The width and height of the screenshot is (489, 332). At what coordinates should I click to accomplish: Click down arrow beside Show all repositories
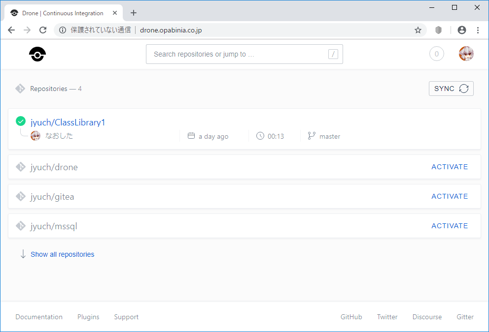[x=23, y=254]
